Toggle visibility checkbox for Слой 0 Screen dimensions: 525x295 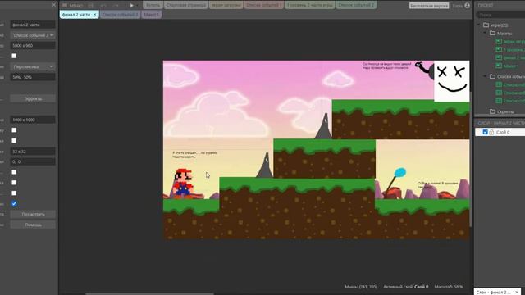(x=485, y=132)
